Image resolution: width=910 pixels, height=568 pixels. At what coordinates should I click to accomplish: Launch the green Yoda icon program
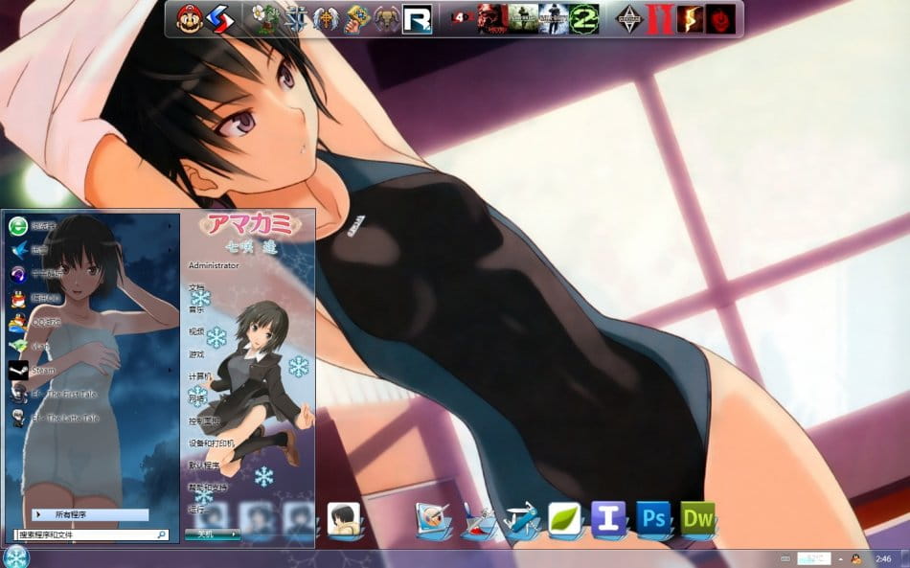tap(90, 347)
